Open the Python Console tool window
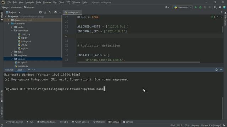This screenshot has width=227, height=127. (x=81, y=122)
